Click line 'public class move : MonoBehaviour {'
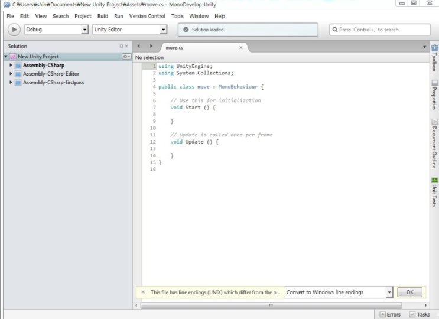439x319 pixels. [211, 87]
